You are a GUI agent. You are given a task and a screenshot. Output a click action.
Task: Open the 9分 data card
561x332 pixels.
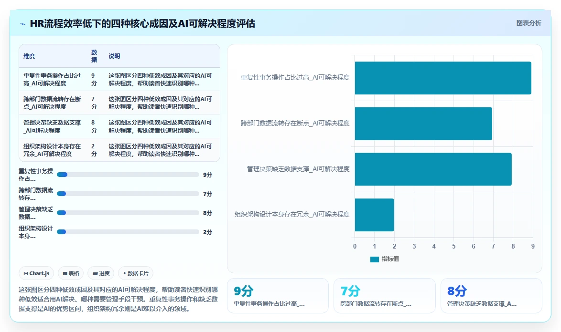click(x=278, y=296)
